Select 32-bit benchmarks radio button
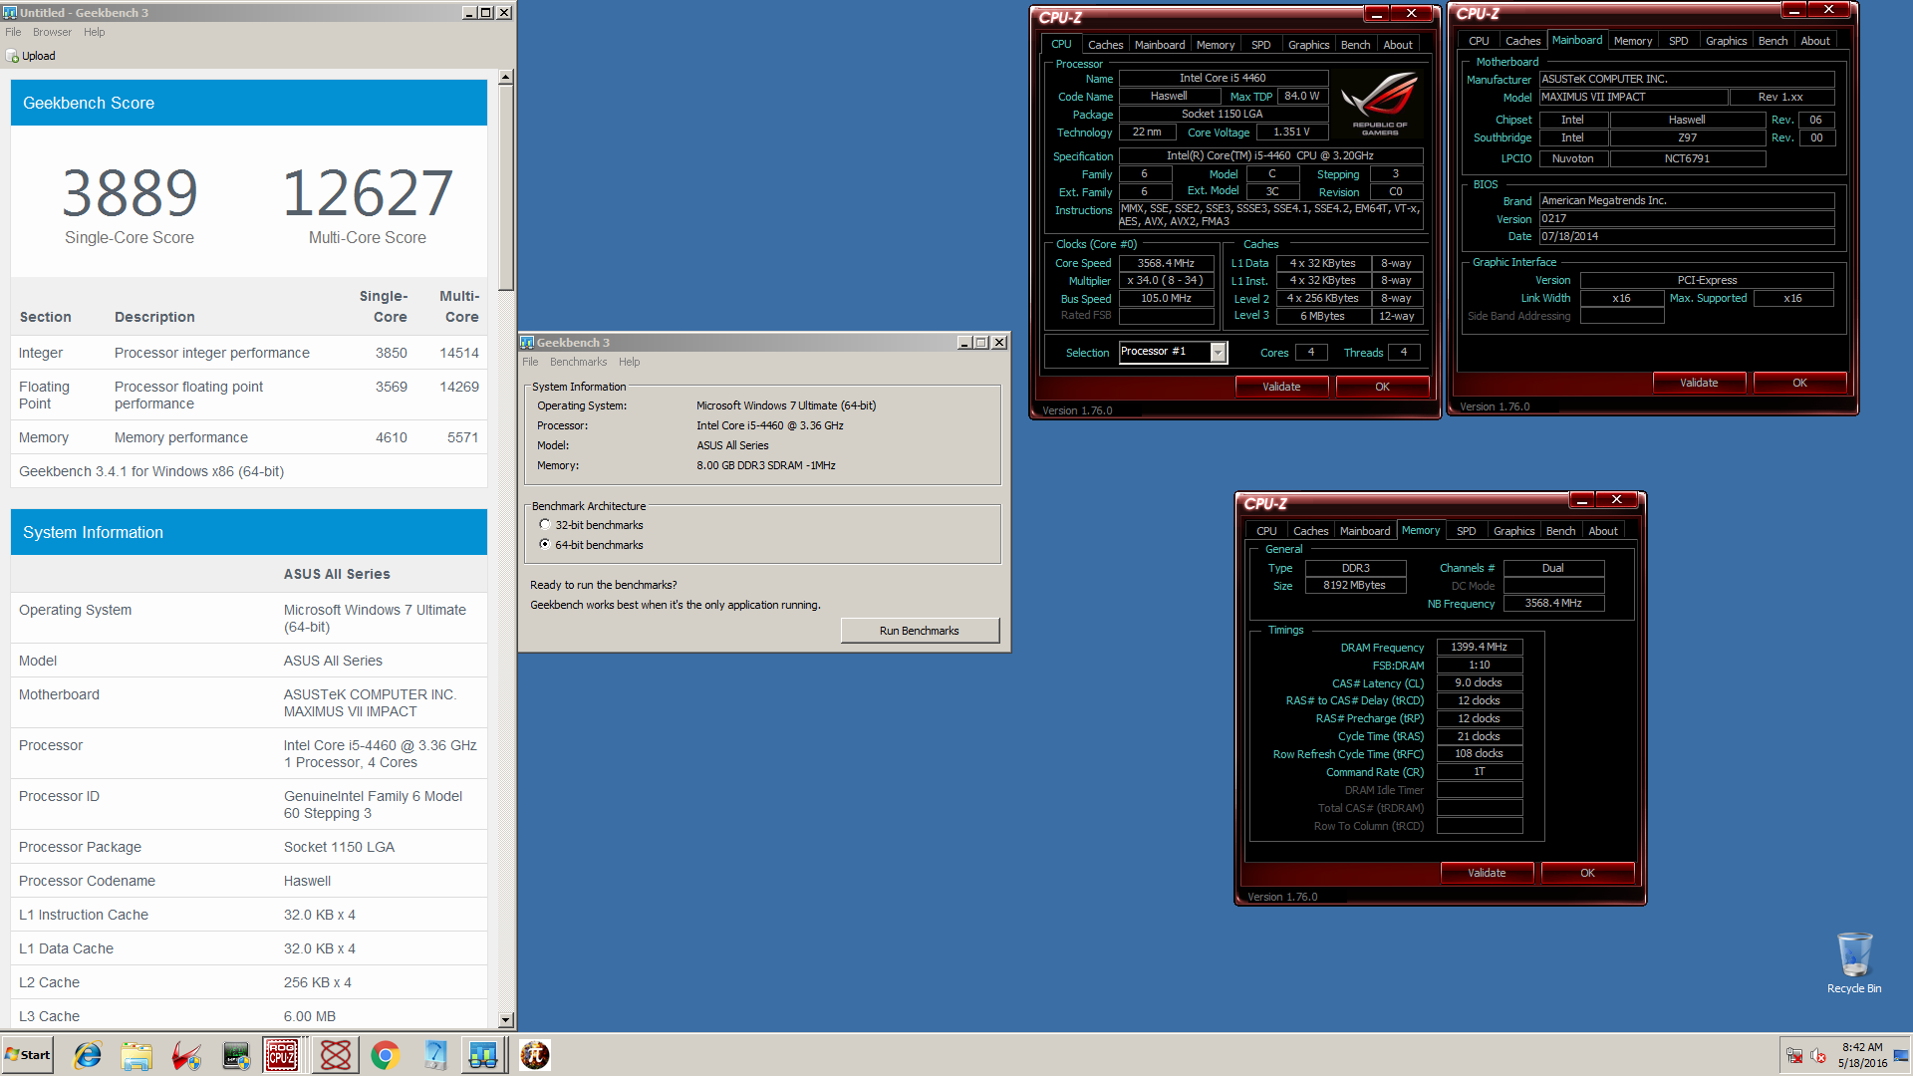1913x1076 pixels. (x=545, y=525)
